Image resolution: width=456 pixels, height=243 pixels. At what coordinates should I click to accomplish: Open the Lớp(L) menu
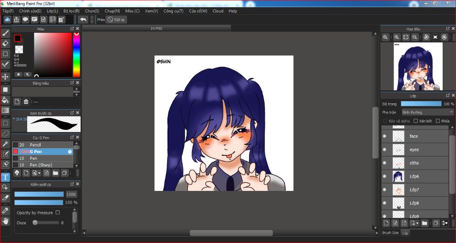click(x=53, y=11)
